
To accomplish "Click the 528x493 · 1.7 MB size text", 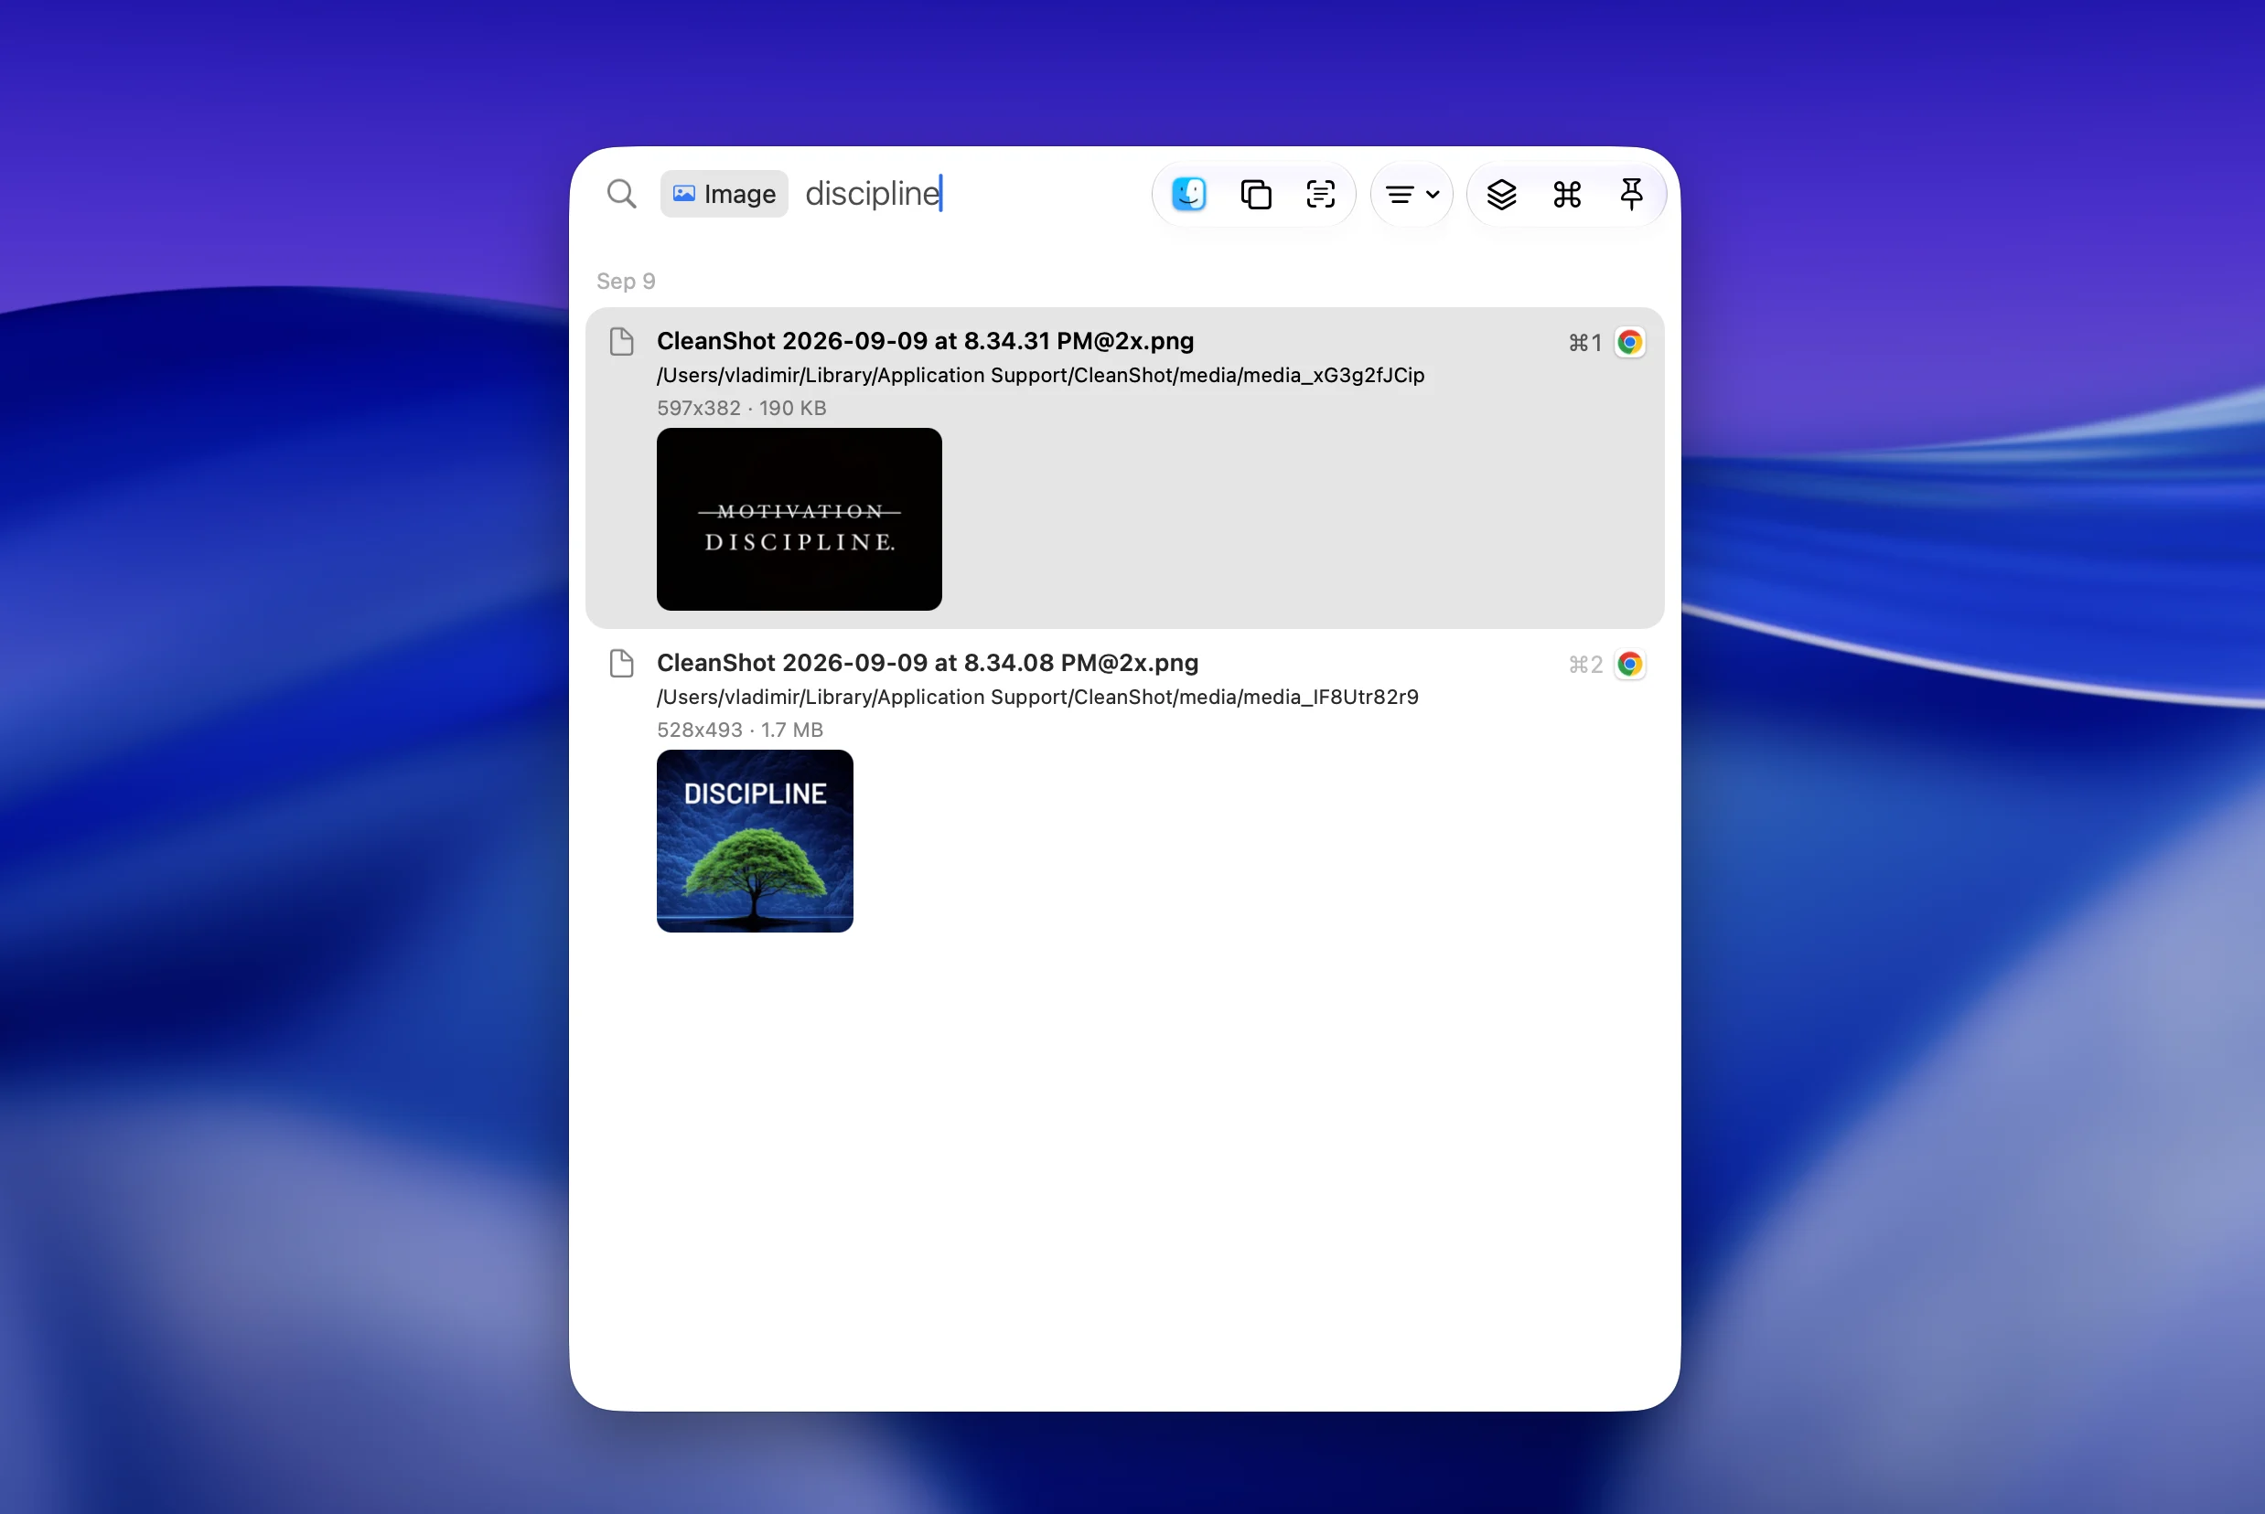I will 740,730.
